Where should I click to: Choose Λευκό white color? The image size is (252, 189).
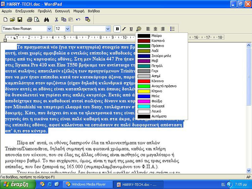pos(162,111)
